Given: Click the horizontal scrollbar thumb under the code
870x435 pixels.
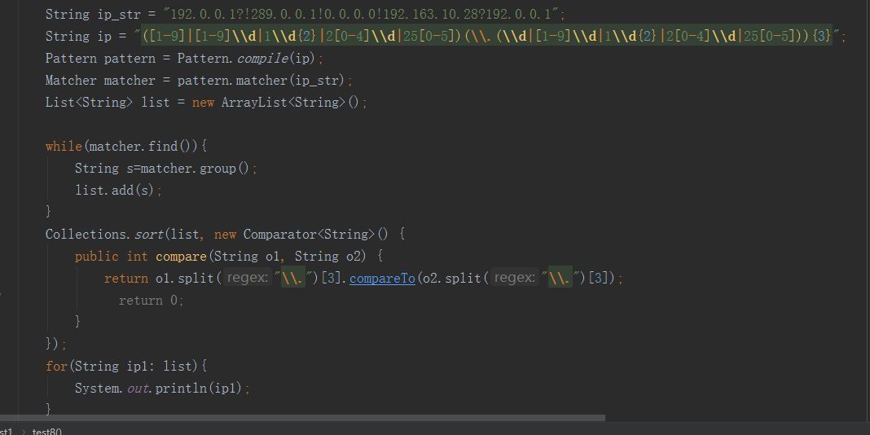Looking at the screenshot, I should tap(302, 418).
